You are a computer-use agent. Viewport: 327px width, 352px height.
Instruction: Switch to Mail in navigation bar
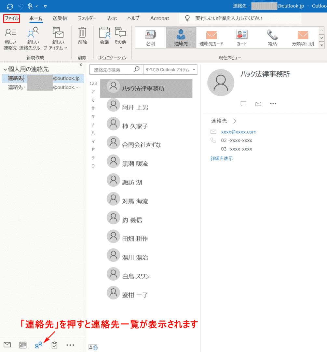coord(7,345)
